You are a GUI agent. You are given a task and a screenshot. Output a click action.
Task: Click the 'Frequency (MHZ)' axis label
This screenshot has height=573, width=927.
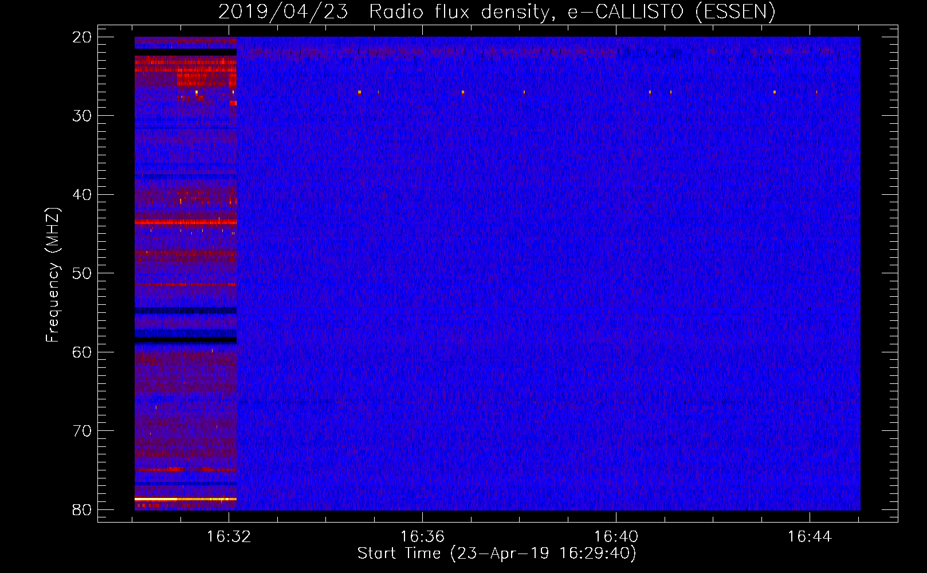(x=53, y=274)
